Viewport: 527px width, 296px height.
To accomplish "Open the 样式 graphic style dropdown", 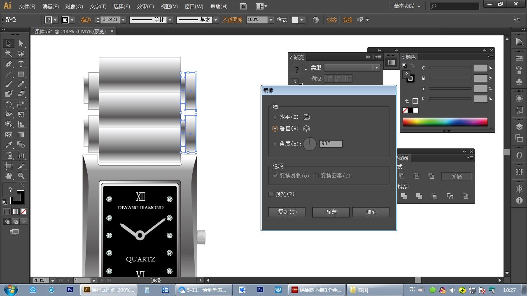I will pos(301,20).
